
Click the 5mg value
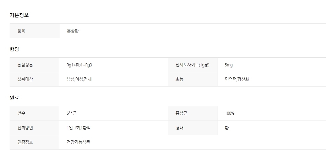229,65
